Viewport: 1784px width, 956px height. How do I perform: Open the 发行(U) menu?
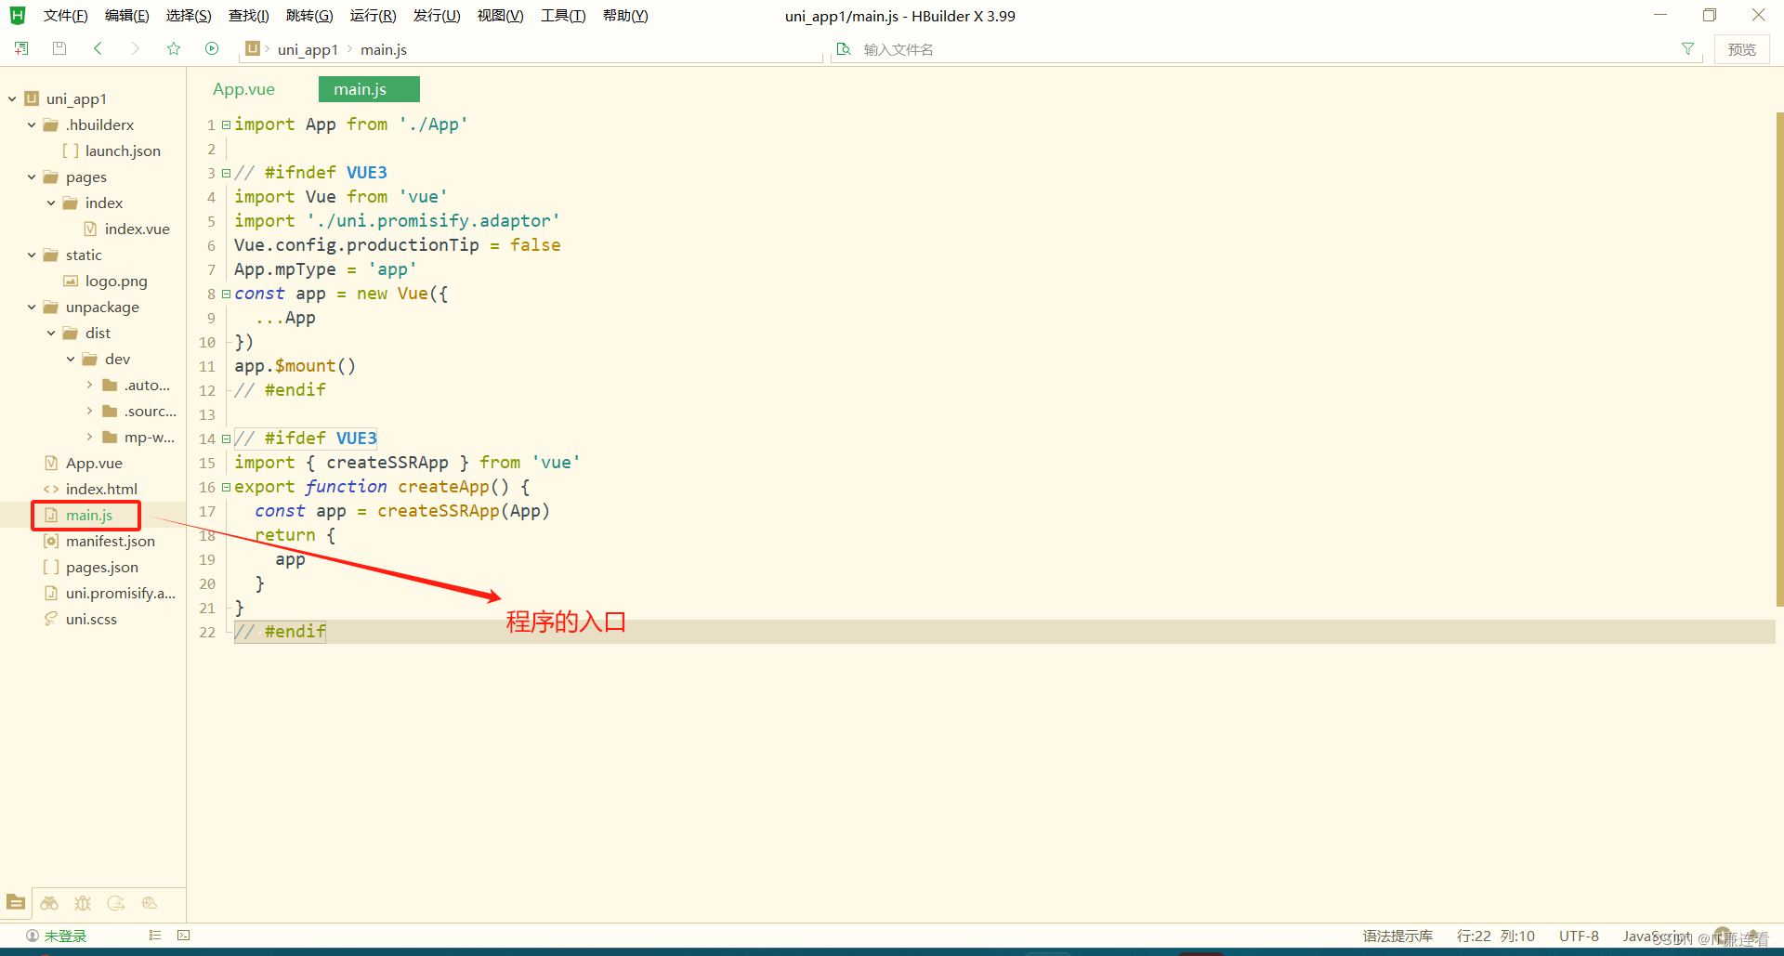(x=437, y=16)
